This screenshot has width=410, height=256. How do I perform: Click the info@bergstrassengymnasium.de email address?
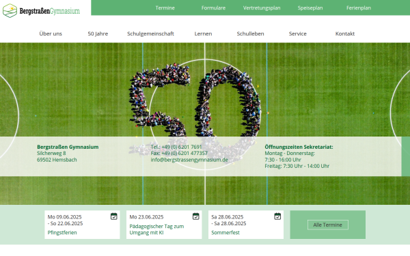click(189, 160)
